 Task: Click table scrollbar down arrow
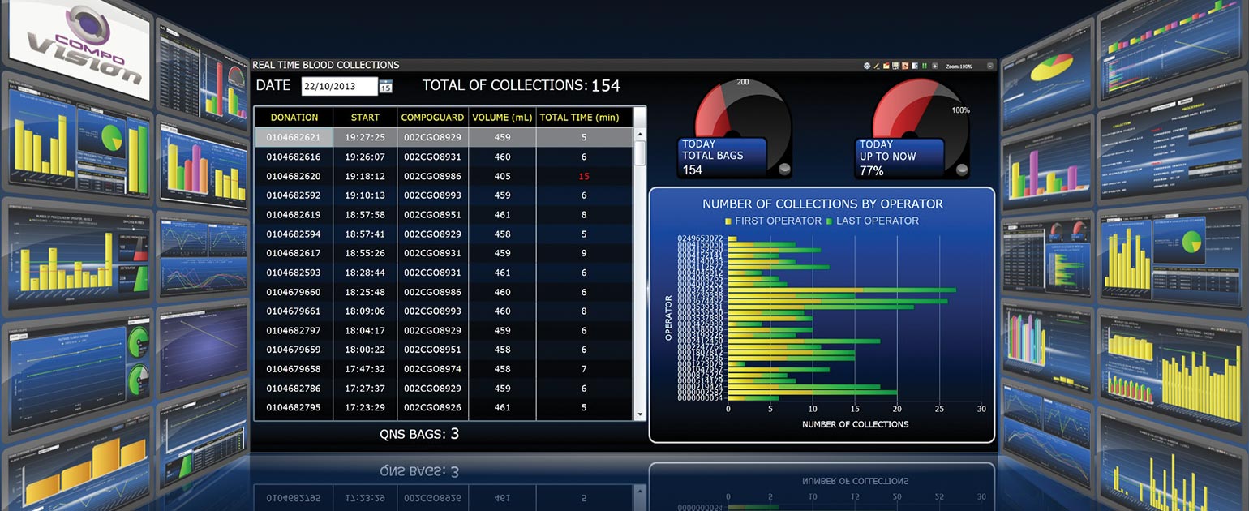(640, 414)
